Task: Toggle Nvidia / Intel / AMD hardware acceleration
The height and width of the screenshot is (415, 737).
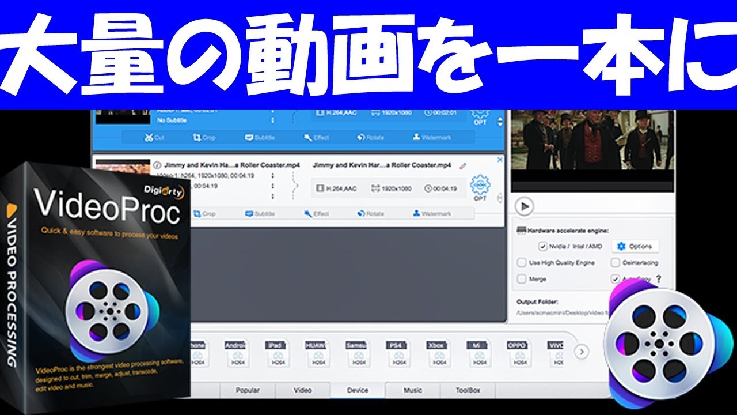Action: click(x=542, y=246)
